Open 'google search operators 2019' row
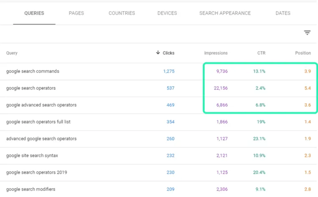The width and height of the screenshot is (318, 197). (158, 172)
